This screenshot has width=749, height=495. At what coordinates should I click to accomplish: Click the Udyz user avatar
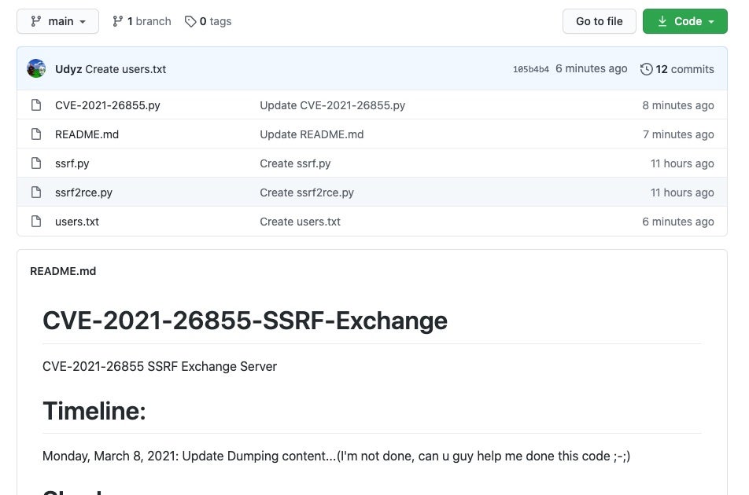[x=36, y=68]
